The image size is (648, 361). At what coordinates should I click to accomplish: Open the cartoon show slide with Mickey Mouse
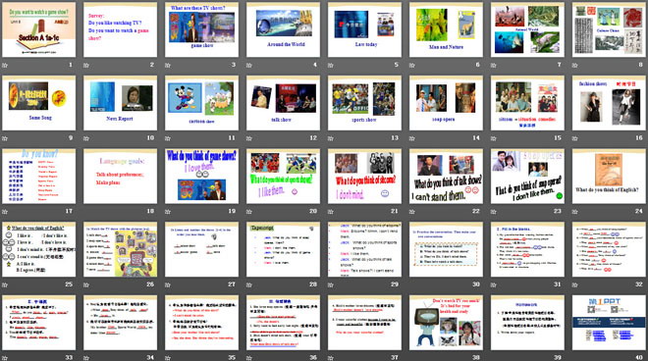click(x=201, y=103)
